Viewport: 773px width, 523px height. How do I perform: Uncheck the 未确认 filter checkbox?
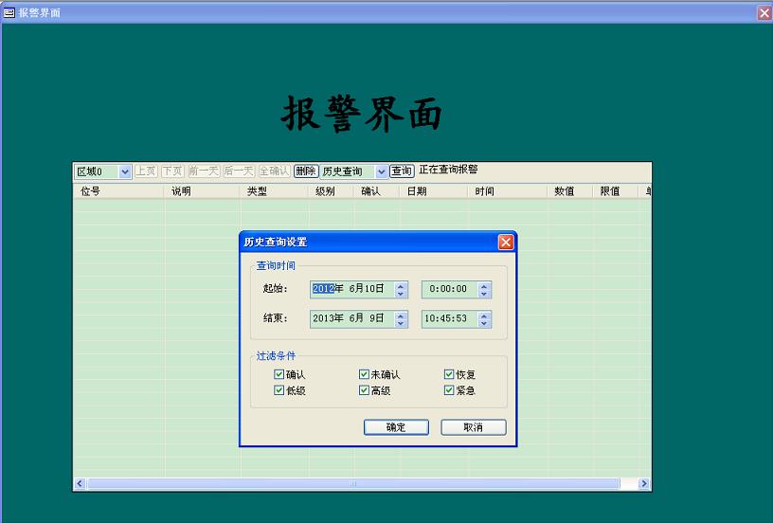coord(364,374)
